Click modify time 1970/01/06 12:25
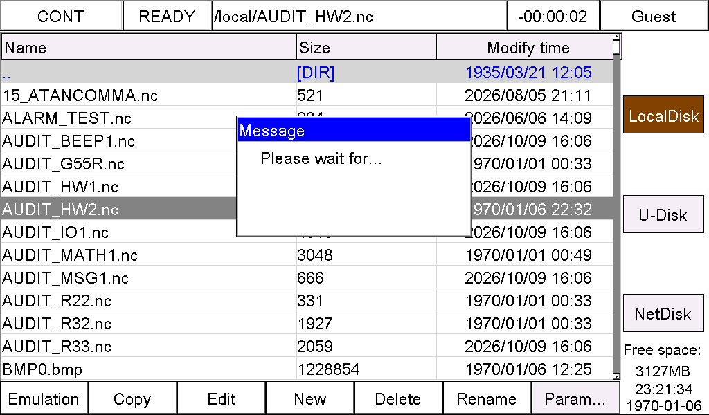This screenshot has height=415, width=709. tap(528, 369)
